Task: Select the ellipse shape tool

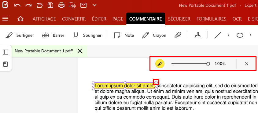Action: pos(240,35)
